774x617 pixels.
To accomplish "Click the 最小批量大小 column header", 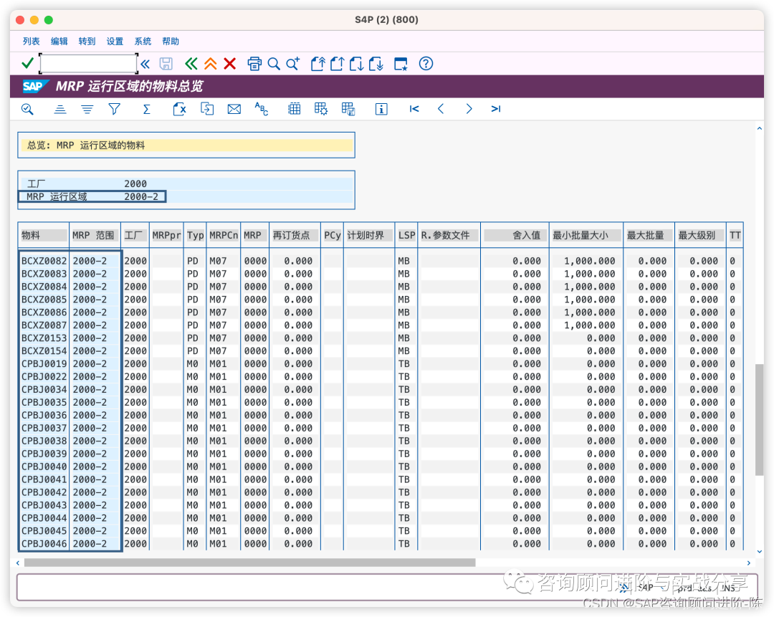I will tap(586, 236).
